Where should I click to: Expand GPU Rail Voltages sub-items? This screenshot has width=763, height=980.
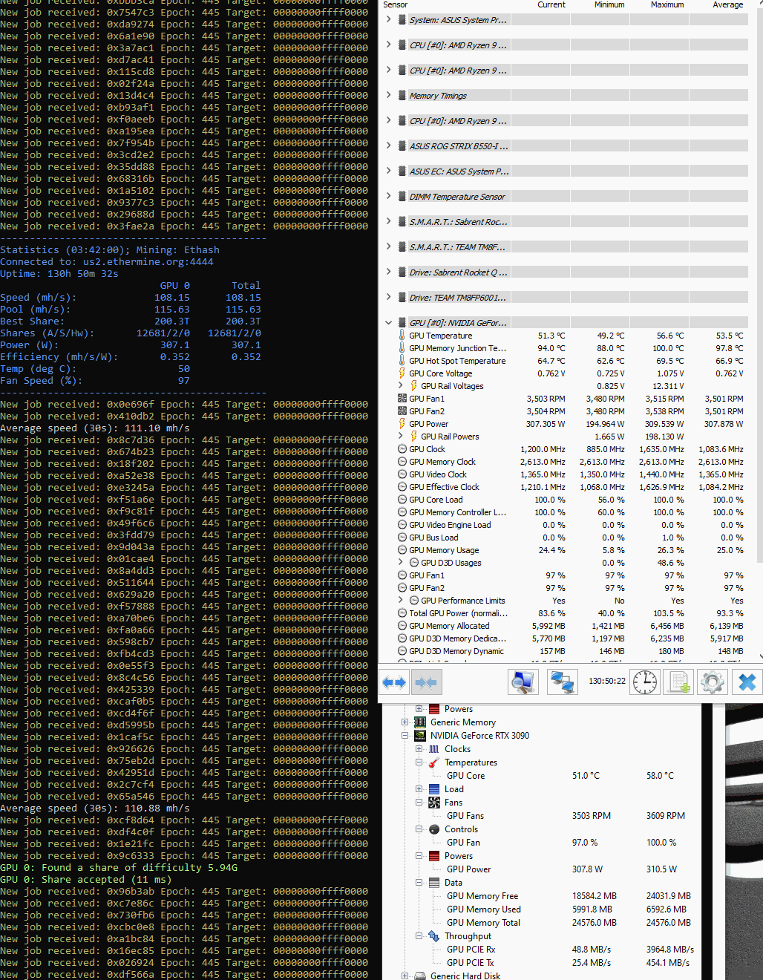[x=402, y=385]
